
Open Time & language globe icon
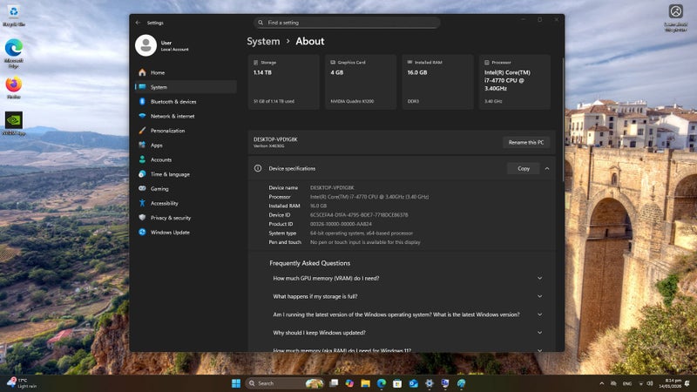(142, 174)
